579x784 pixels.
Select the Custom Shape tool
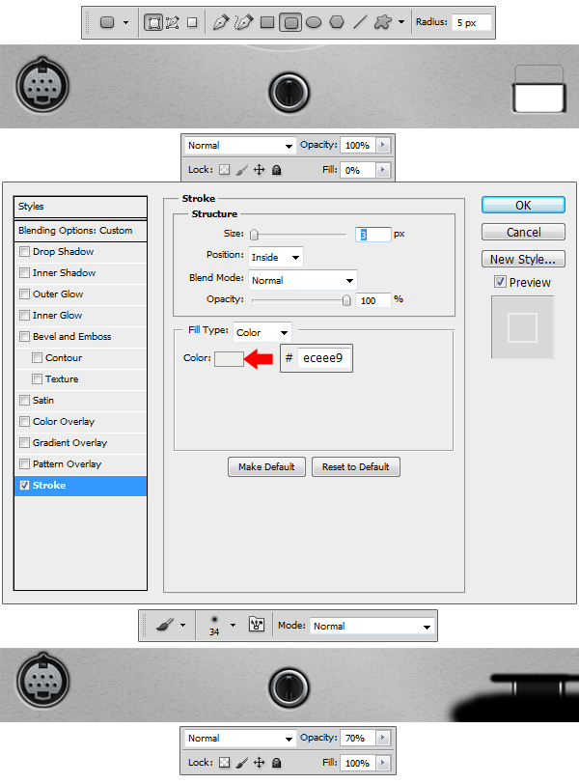tap(383, 22)
